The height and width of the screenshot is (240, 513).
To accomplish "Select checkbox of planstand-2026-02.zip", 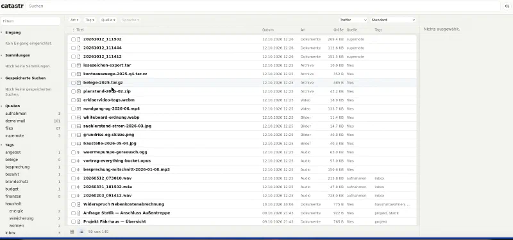I will pos(73,91).
